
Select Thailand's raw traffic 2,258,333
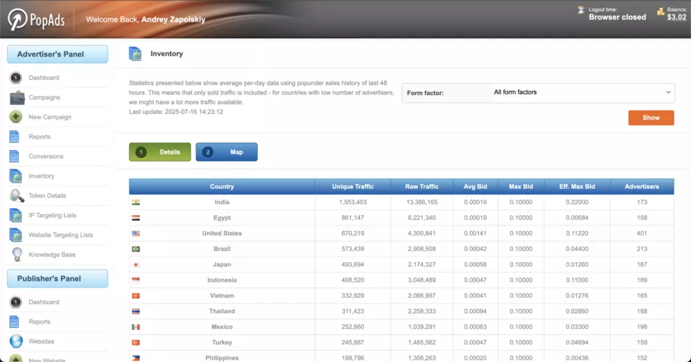[422, 312]
